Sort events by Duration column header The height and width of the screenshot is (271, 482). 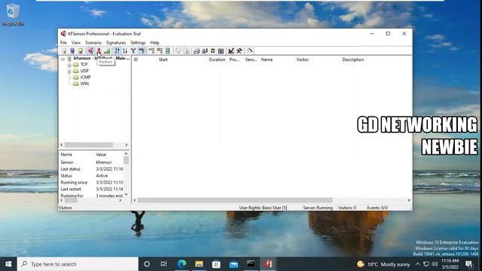point(217,59)
